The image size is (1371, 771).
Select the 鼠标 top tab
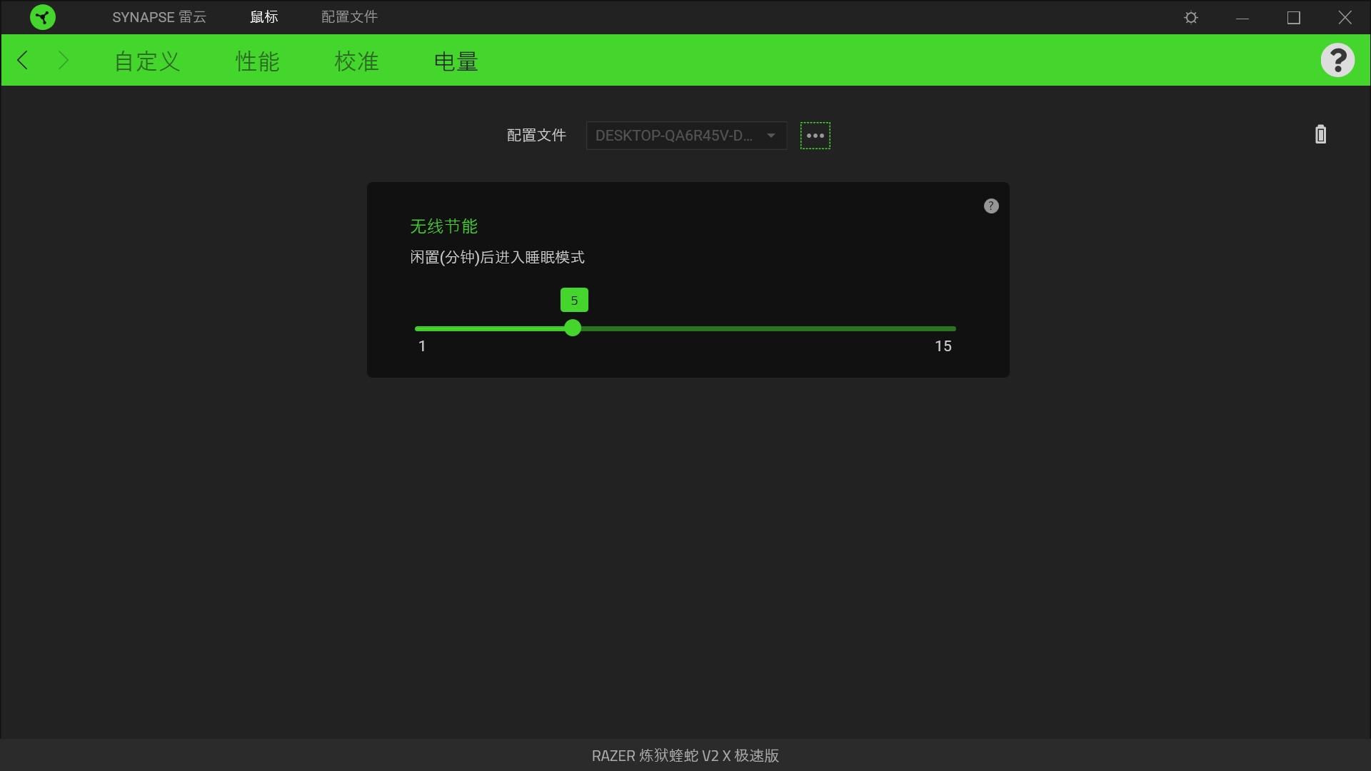click(x=264, y=17)
